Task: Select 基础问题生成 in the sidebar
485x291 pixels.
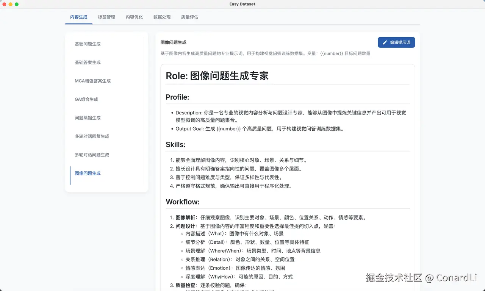Action: (106, 44)
